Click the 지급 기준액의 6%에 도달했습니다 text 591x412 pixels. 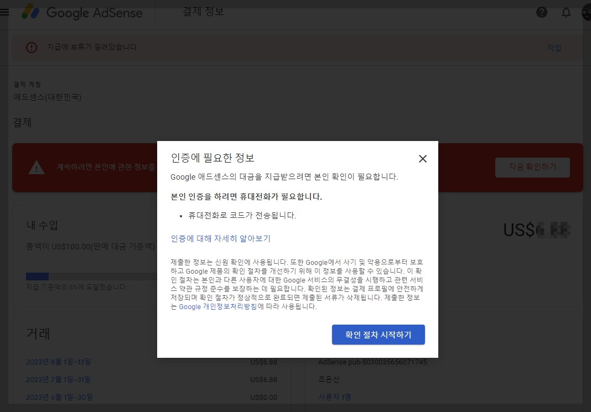pos(76,287)
